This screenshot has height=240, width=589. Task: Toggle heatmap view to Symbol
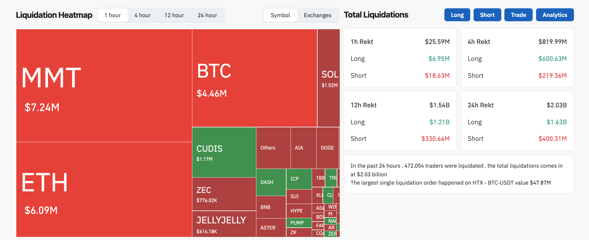[x=280, y=15]
